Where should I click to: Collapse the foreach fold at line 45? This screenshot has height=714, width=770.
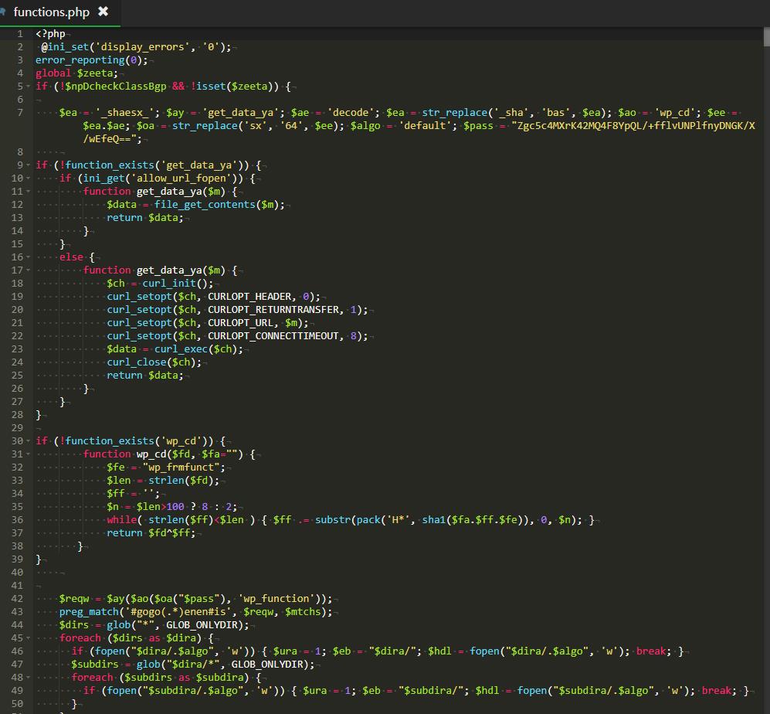(28, 637)
